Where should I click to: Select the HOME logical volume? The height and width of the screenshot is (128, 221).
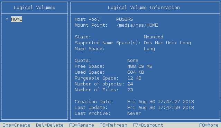17,19
